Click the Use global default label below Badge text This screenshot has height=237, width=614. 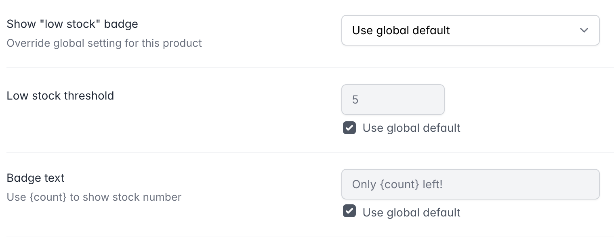point(412,212)
